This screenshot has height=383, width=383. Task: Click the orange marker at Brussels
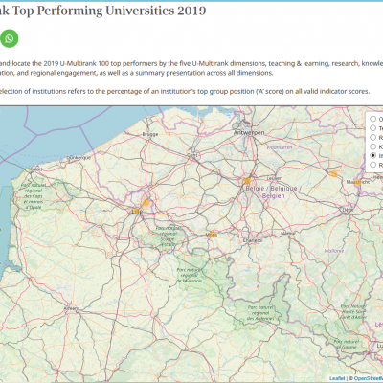click(x=247, y=181)
